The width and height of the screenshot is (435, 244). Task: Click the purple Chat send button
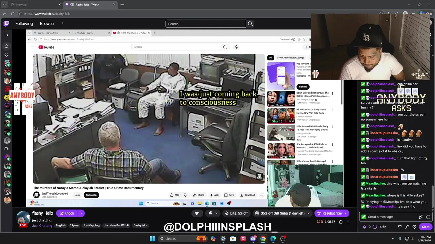pyautogui.click(x=425, y=227)
